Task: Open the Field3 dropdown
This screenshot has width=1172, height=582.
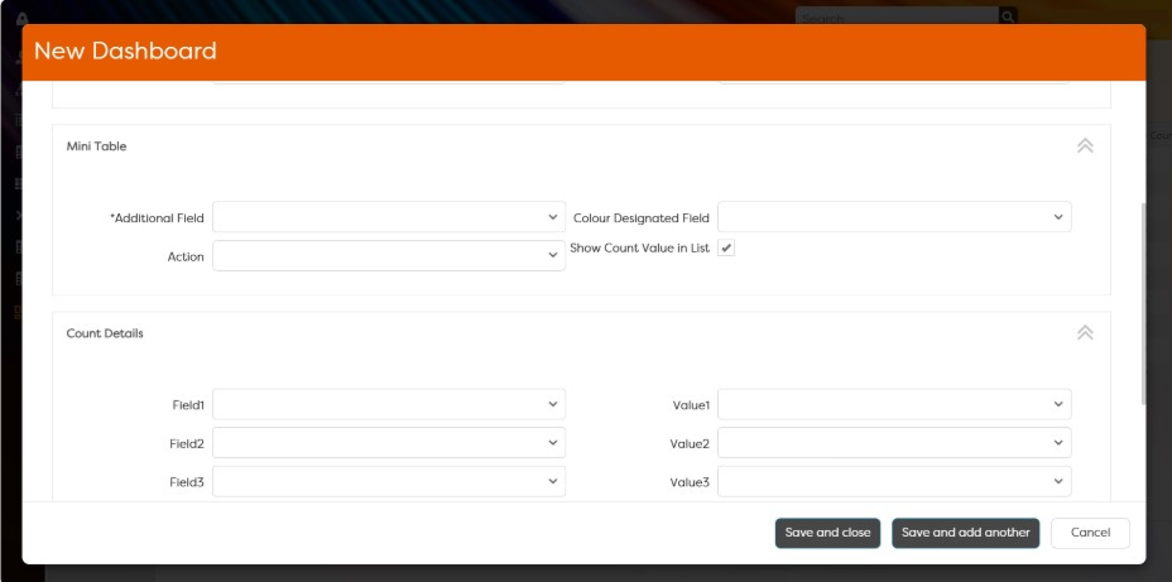Action: tap(389, 481)
